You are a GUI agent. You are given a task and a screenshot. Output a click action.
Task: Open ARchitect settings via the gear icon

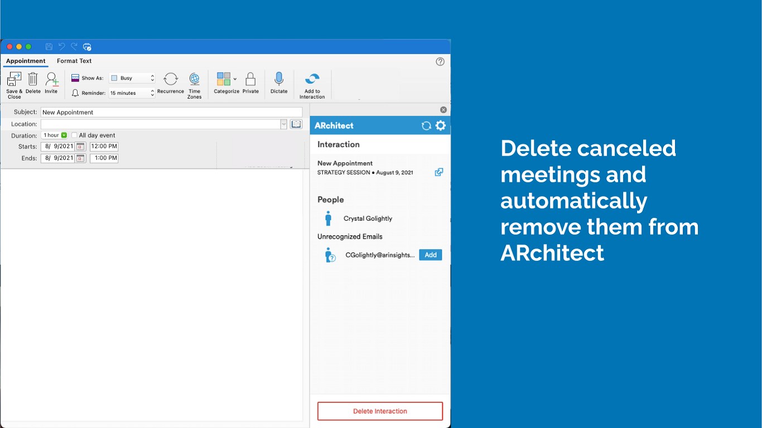click(441, 125)
